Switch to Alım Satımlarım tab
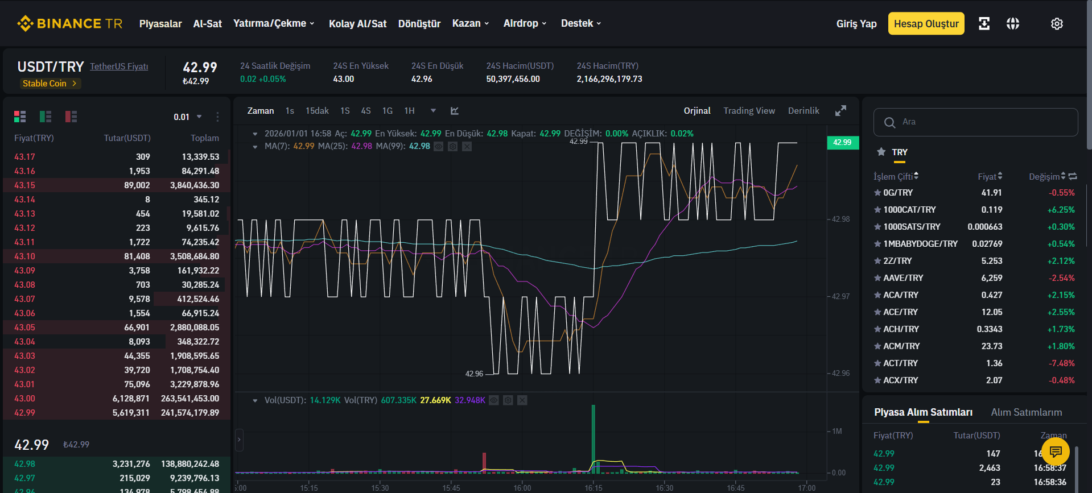Screen dimensions: 1092x493 pos(1027,412)
